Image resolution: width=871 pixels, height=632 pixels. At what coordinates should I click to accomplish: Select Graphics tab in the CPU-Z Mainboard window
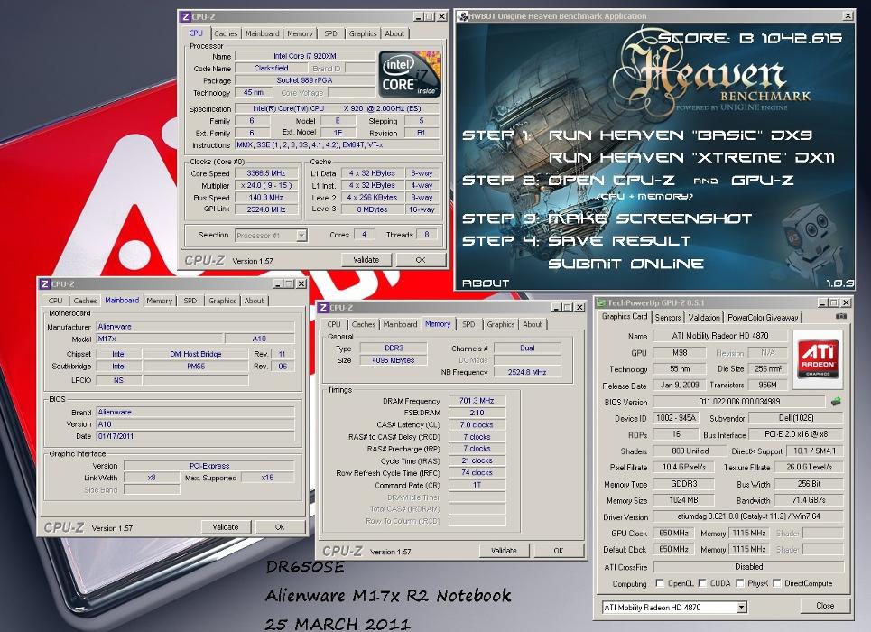pyautogui.click(x=222, y=301)
